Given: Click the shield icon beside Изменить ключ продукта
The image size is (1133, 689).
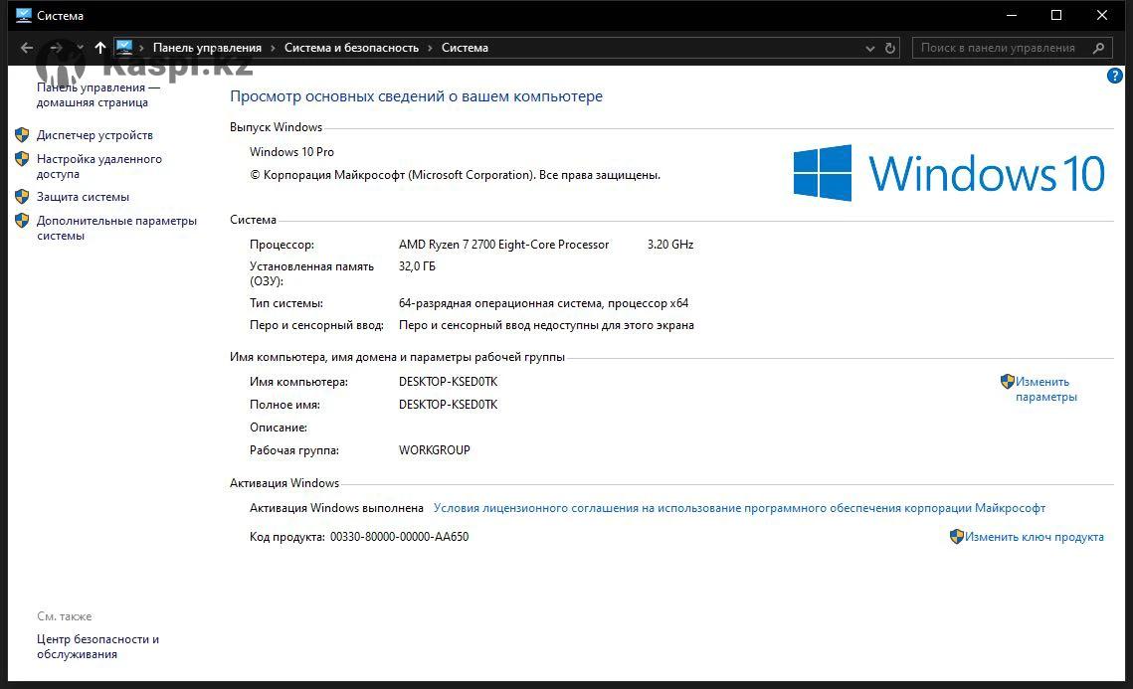Looking at the screenshot, I should (x=956, y=537).
